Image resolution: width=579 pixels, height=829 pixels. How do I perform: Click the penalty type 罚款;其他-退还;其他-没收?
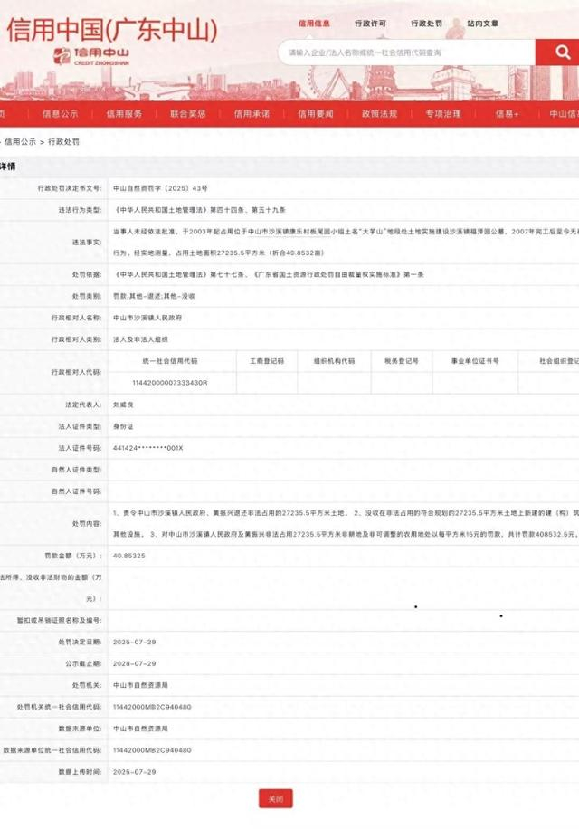coord(155,296)
